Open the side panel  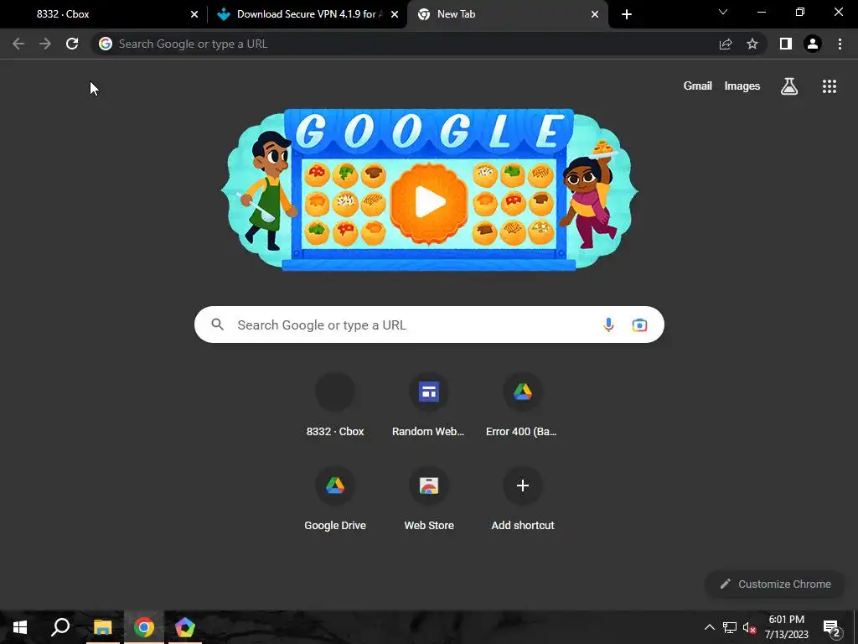pos(786,44)
